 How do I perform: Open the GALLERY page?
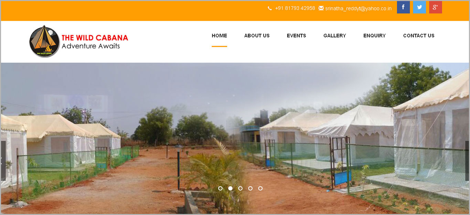(334, 36)
